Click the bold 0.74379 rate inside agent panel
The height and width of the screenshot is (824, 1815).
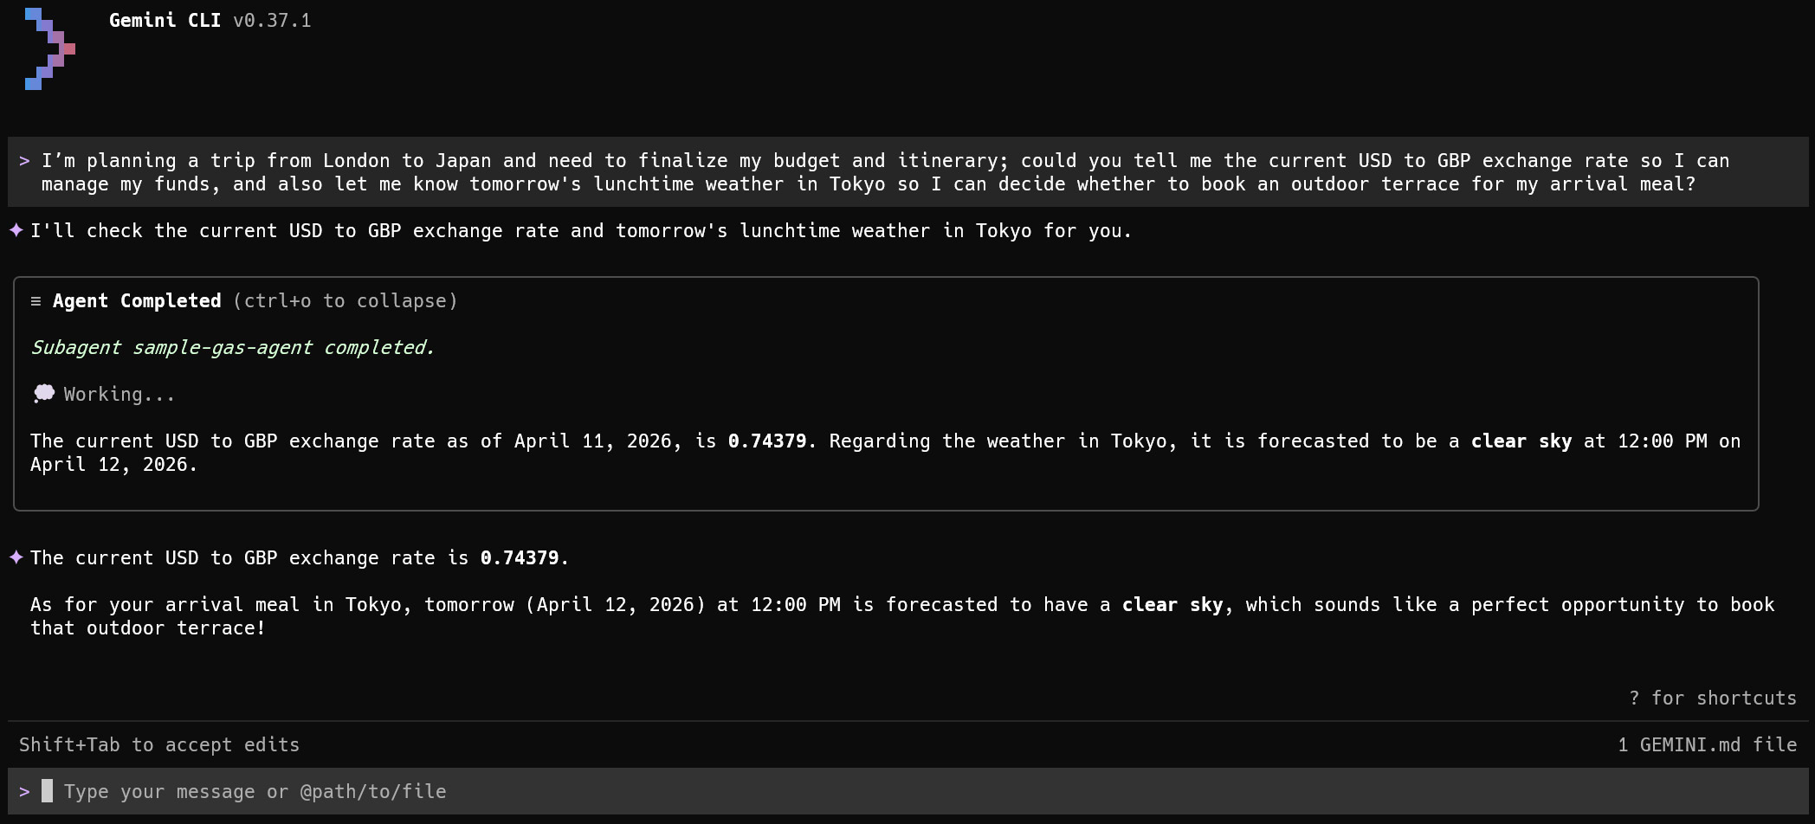click(767, 441)
